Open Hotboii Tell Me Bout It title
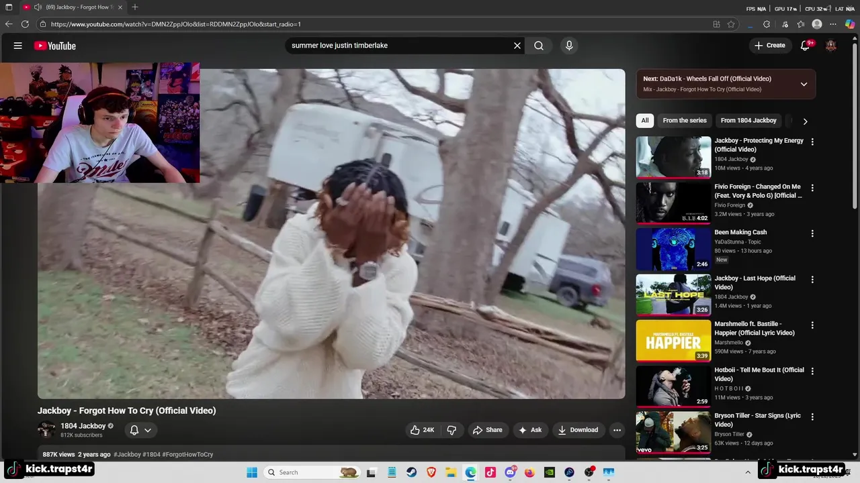860x483 pixels. tap(759, 374)
